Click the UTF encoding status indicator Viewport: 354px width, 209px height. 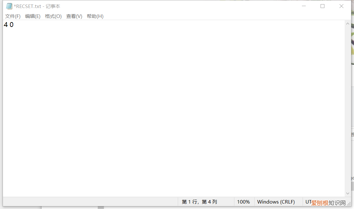(x=308, y=202)
